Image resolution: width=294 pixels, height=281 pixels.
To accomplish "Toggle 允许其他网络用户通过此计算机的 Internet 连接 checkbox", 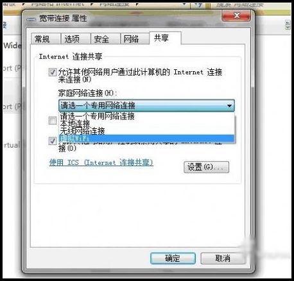I will [53, 72].
